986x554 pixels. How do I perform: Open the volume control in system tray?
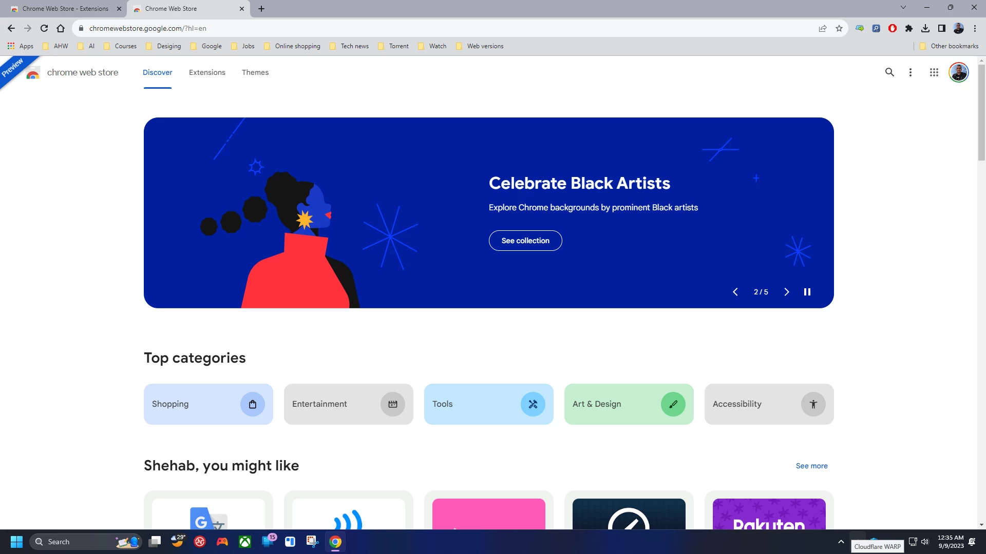[925, 542]
